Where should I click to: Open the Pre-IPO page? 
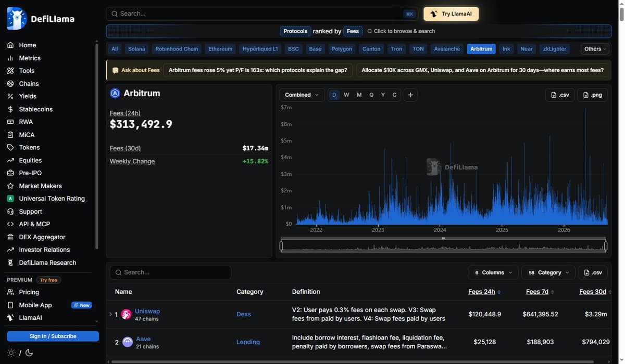[30, 173]
